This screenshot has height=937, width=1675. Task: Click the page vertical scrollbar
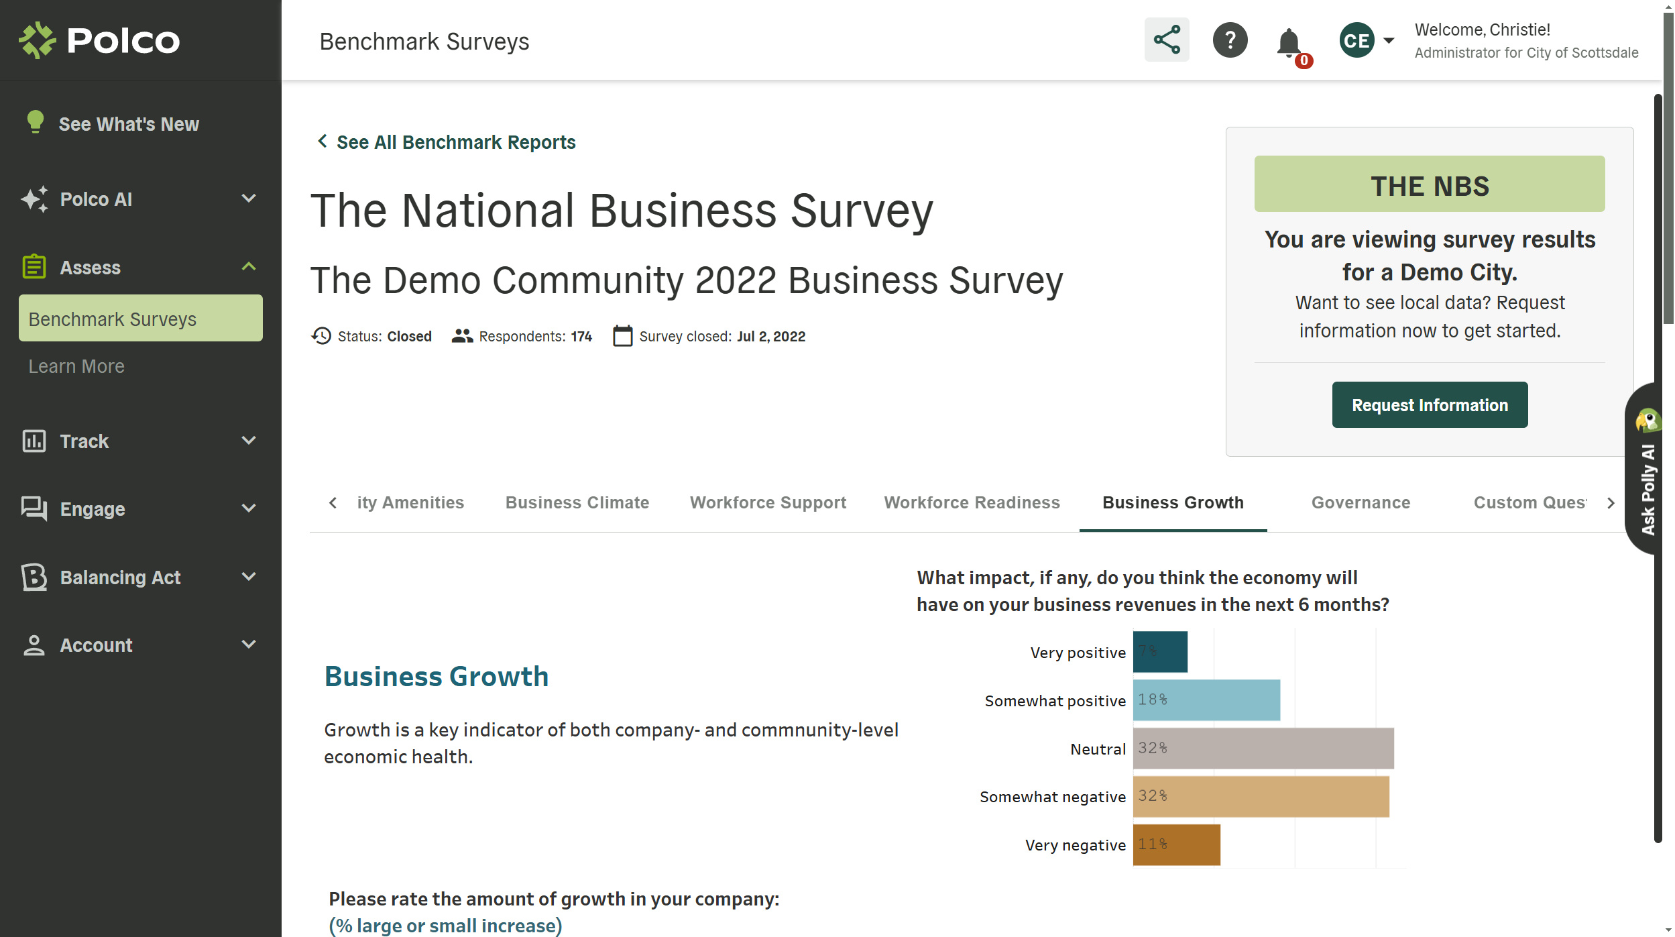[1668, 168]
